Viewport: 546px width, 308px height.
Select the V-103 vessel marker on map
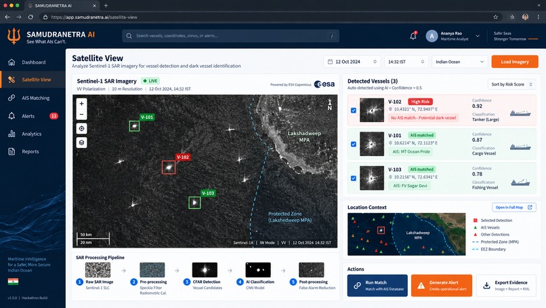coord(194,203)
